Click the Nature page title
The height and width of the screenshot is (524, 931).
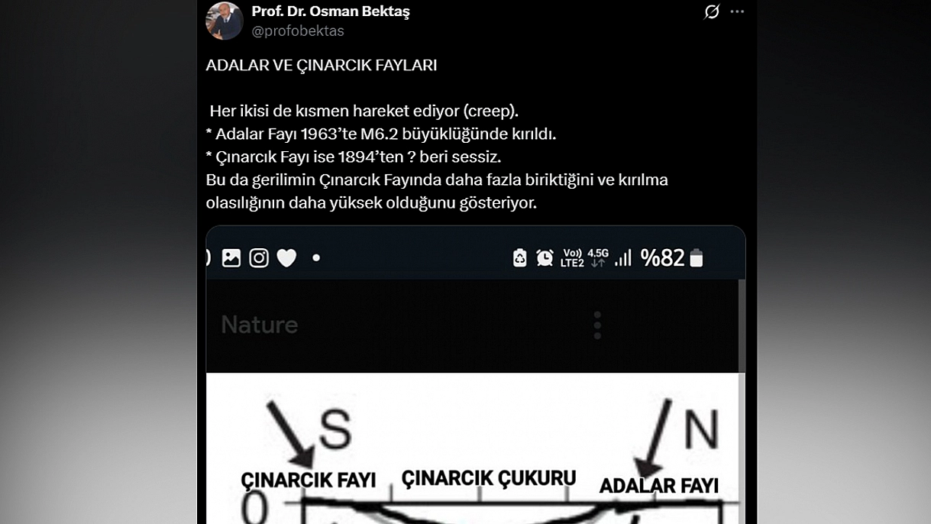pyautogui.click(x=260, y=325)
